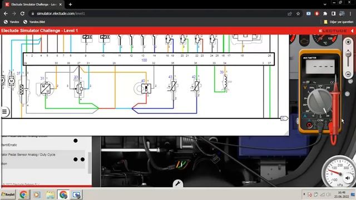Screen dimensions: 356x200
Task: Click the multimeter COM socket
Action: point(320,125)
